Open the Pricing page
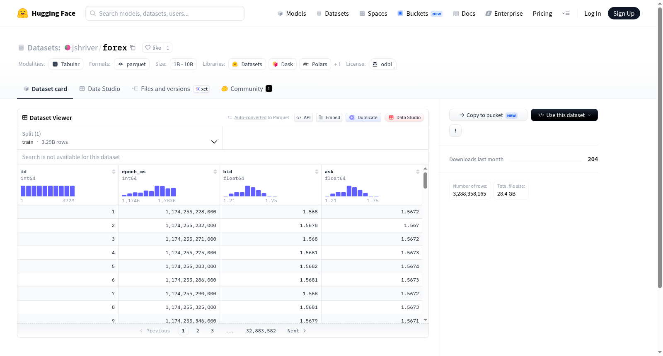Screen dimensions: 663x356 [x=542, y=14]
